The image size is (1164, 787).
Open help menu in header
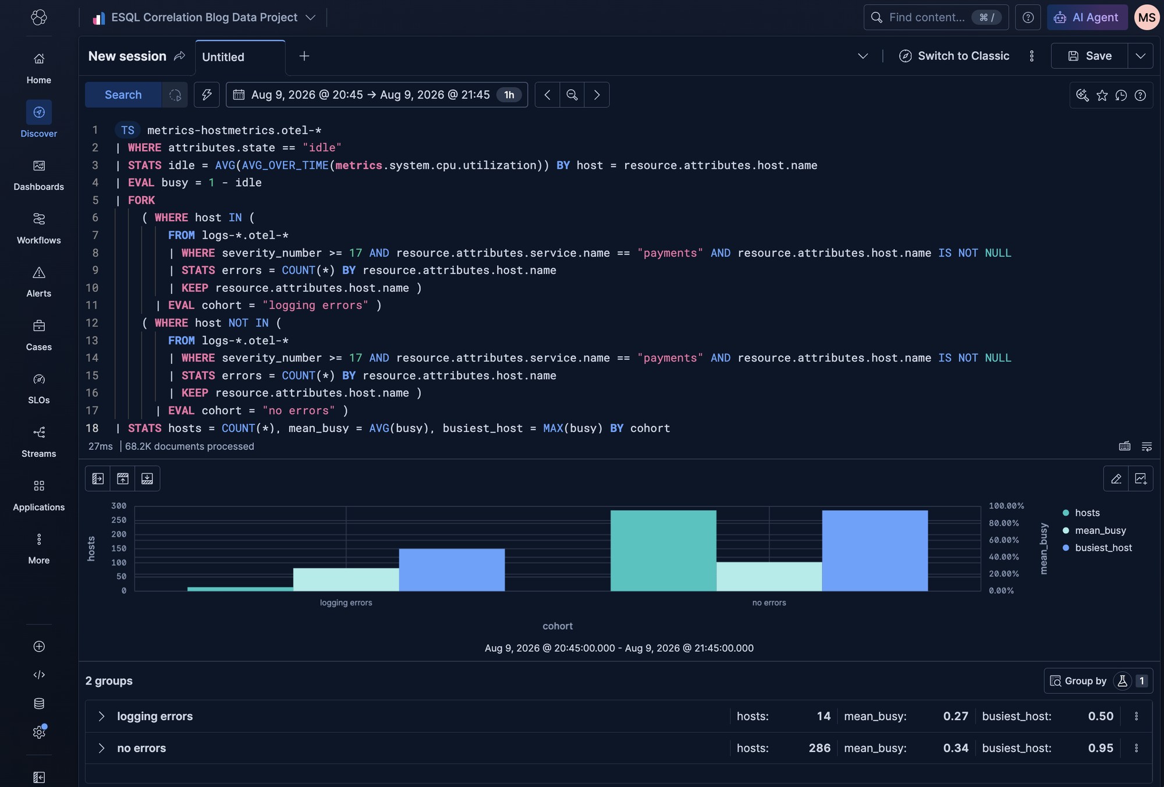1028,17
